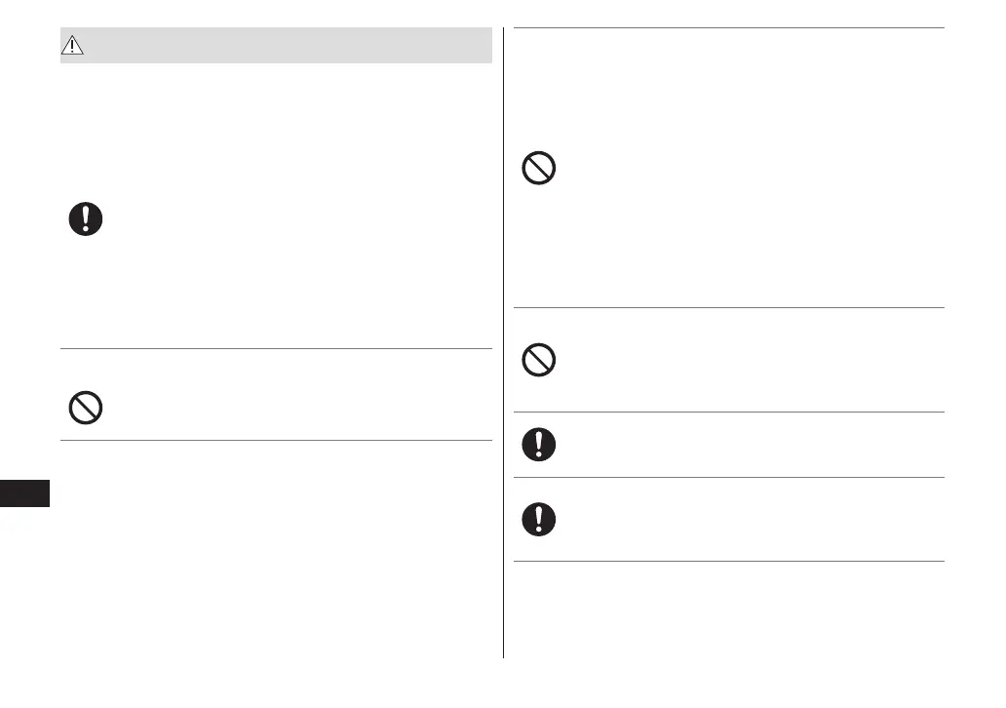
Task: Click the bottom exclamation icon in right column
Action: point(539,519)
